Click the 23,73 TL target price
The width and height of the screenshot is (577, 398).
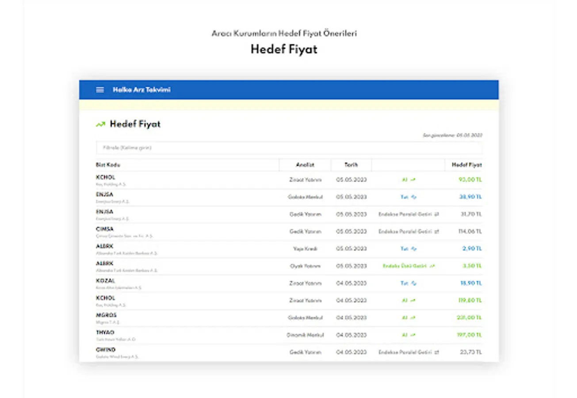(x=470, y=352)
